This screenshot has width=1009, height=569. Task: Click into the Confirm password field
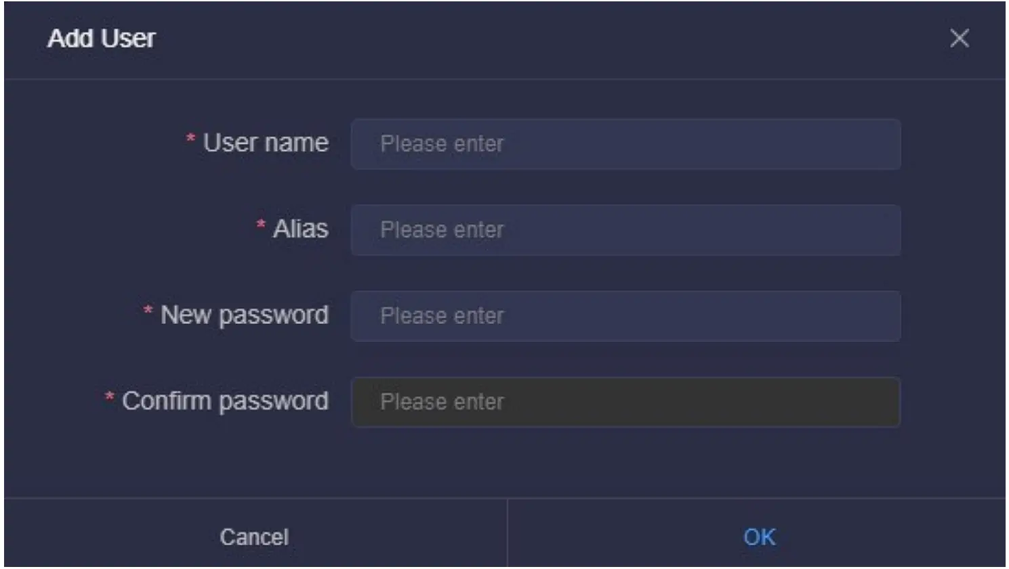click(x=625, y=402)
